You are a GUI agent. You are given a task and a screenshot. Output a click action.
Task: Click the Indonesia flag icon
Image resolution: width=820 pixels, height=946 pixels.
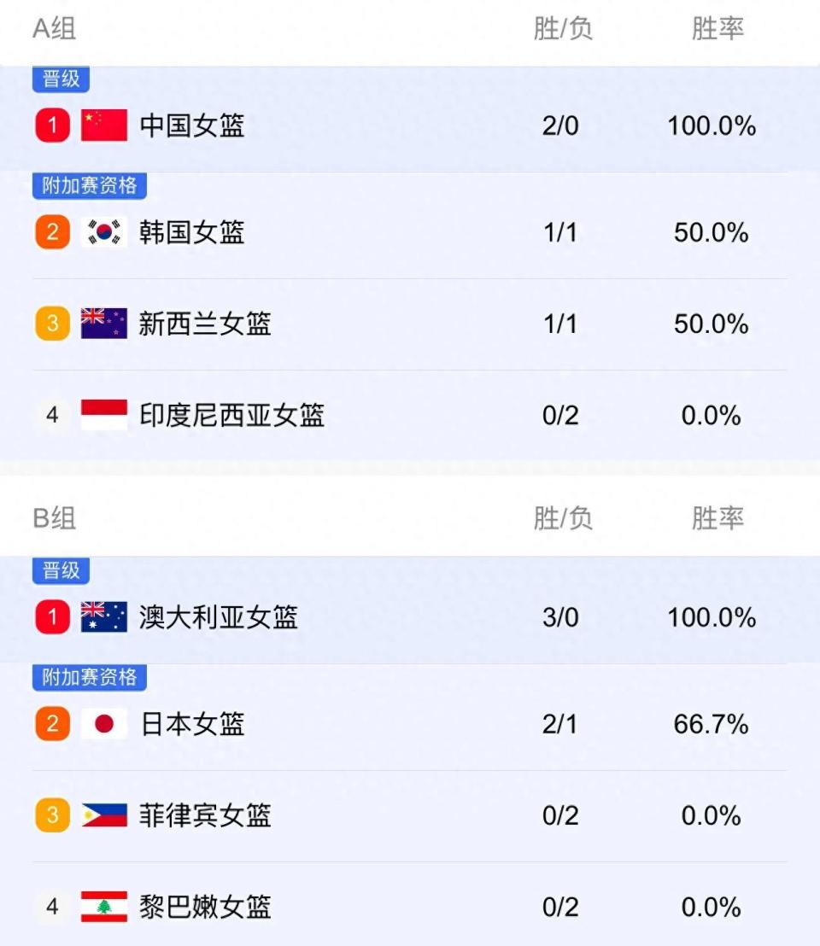click(x=104, y=414)
